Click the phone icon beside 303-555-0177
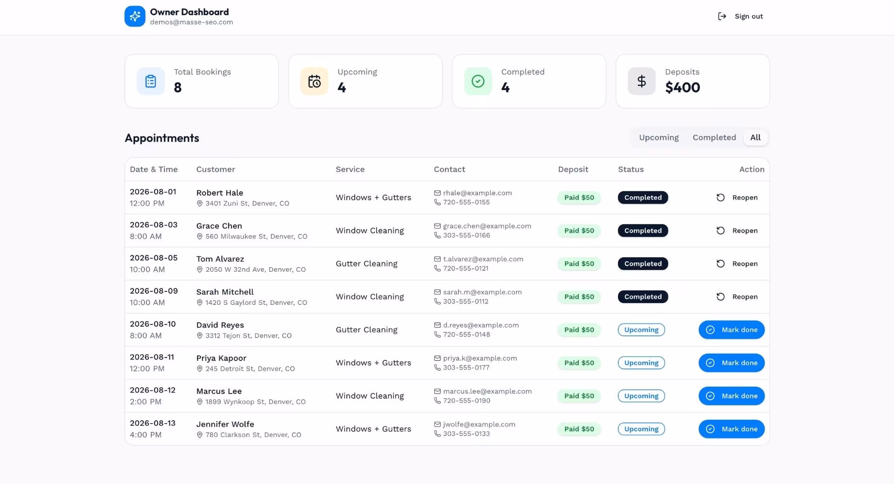This screenshot has height=484, width=894. pyautogui.click(x=437, y=367)
